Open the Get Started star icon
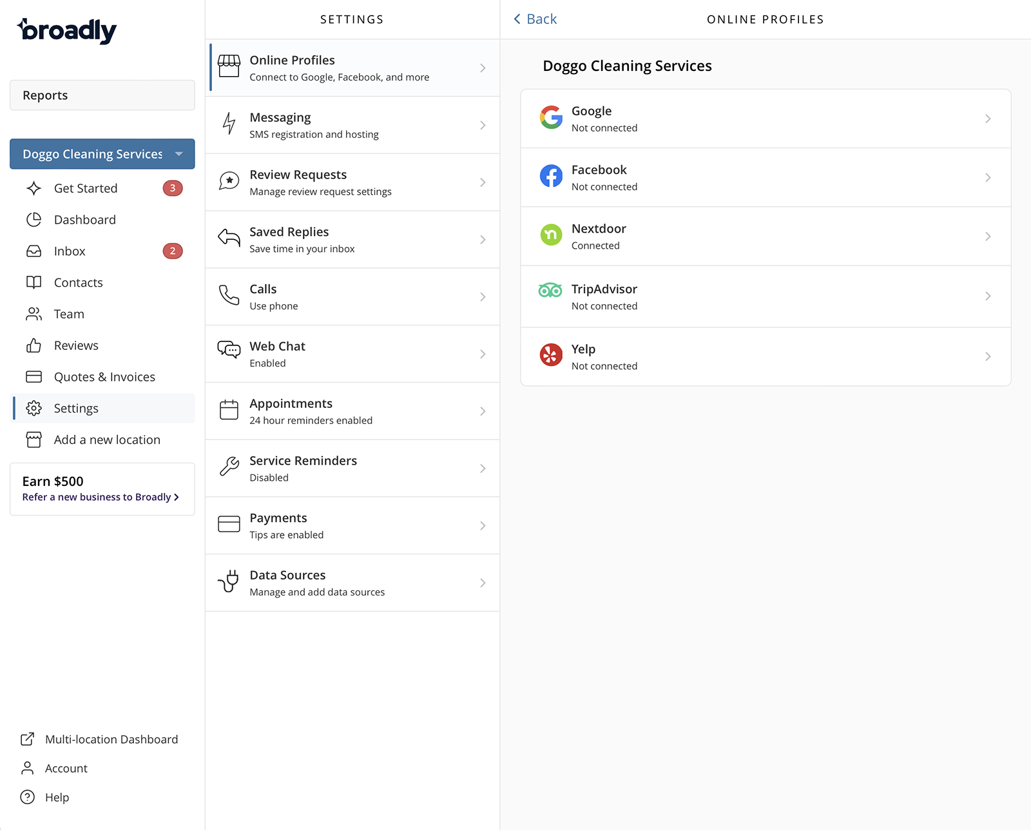Screen dimensions: 1031x830 tap(34, 188)
